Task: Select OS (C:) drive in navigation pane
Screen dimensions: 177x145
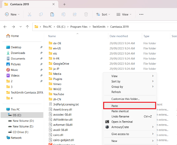Action: click(22, 115)
